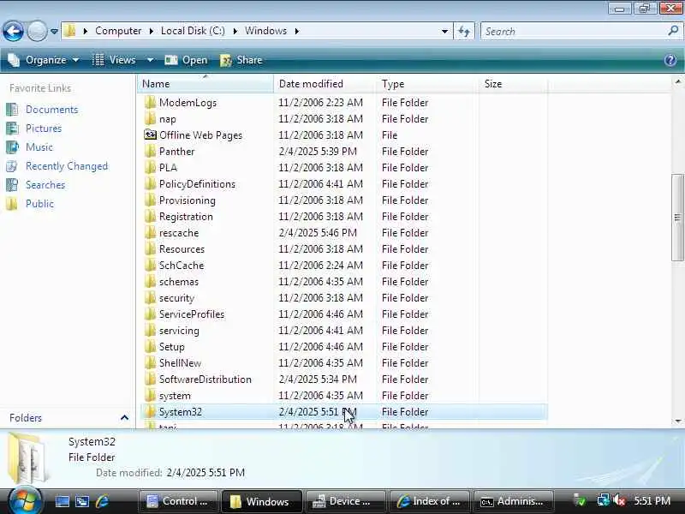Viewport: 685px width, 514px height.
Task: Click the scrollbar down arrow
Action: pos(677,421)
